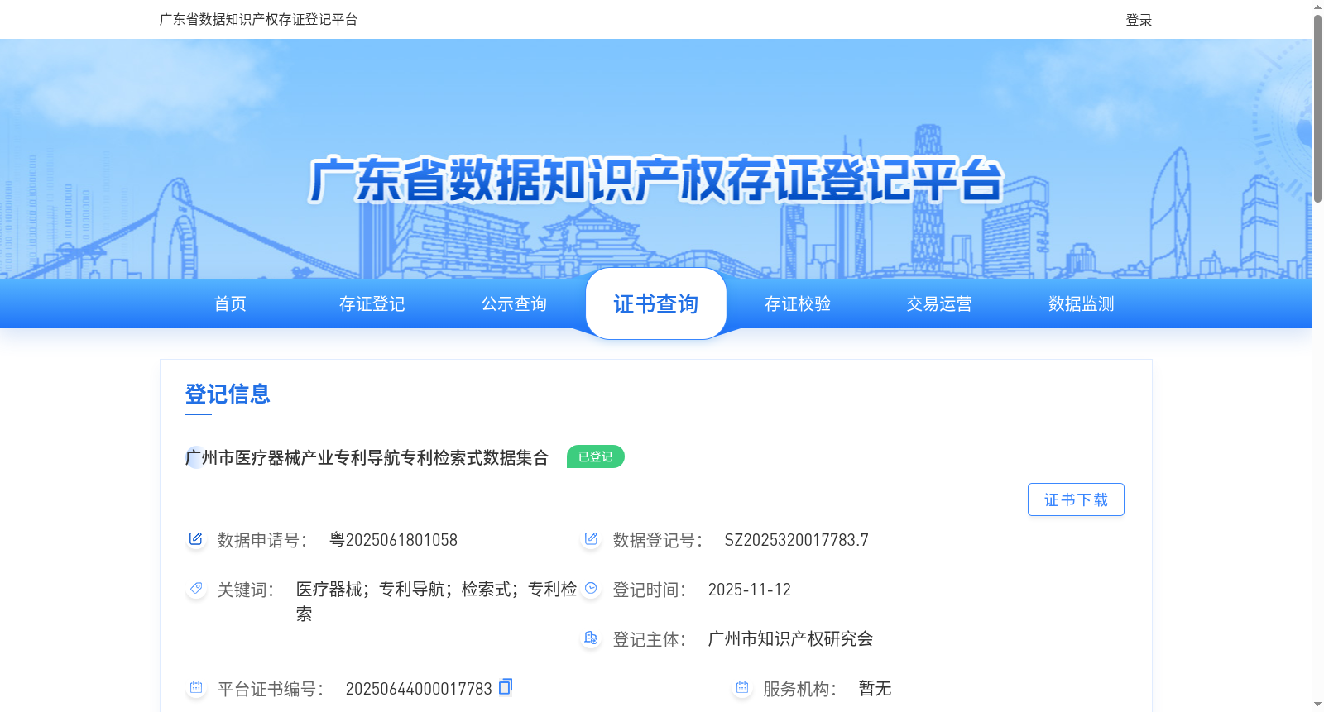This screenshot has height=712, width=1324.
Task: Click the certificate number 20250644000017783
Action: click(419, 689)
